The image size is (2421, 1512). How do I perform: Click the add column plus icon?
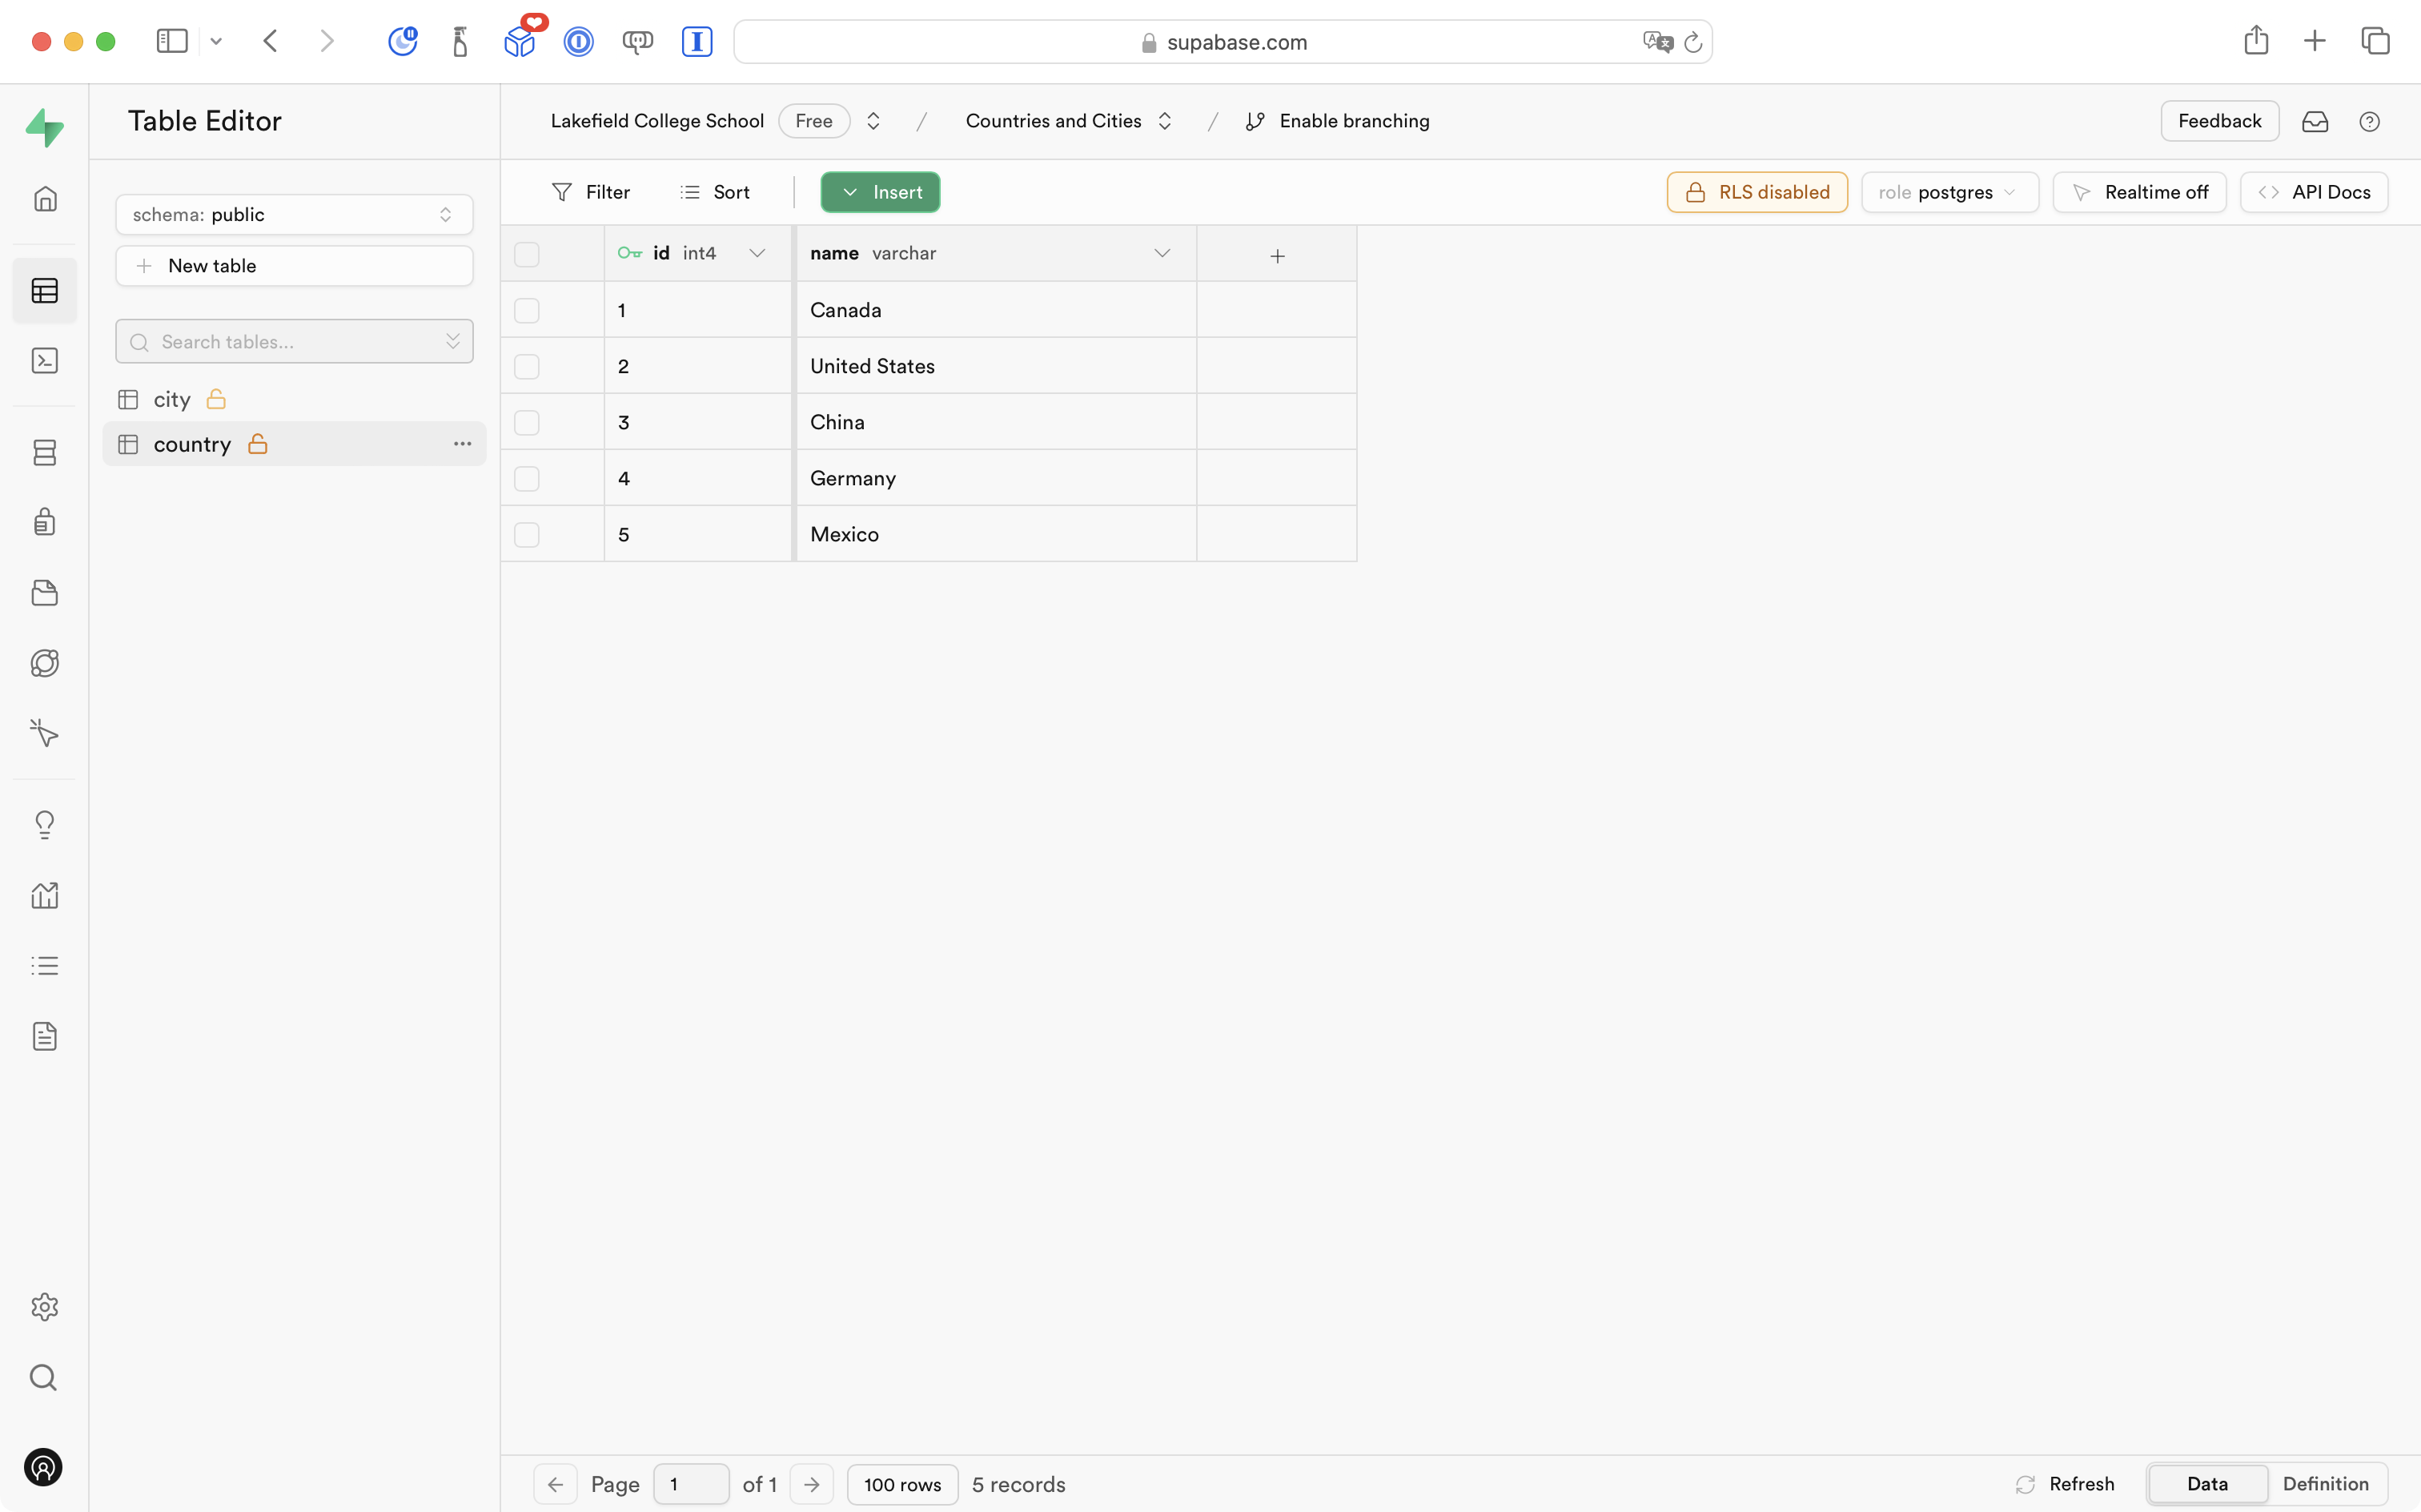1276,256
